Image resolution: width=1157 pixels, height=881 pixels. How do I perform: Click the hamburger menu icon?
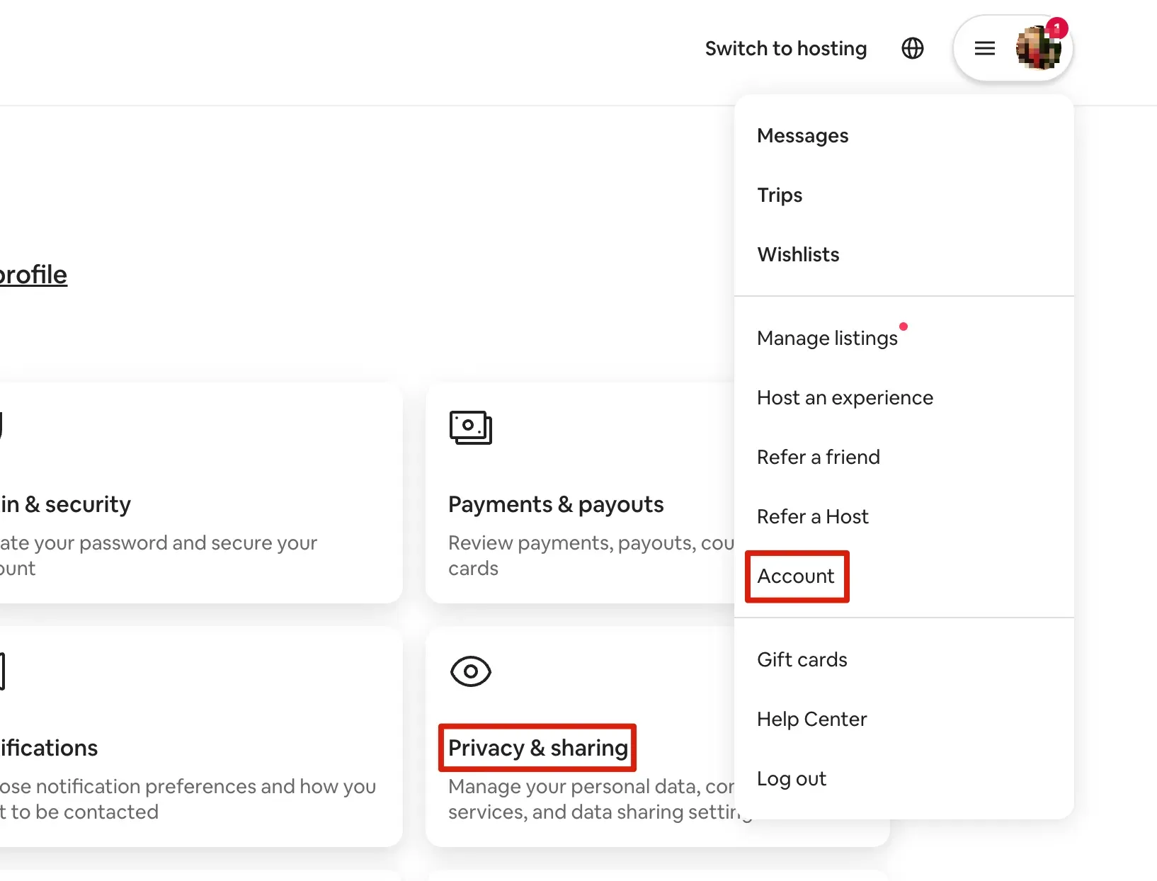pos(984,48)
